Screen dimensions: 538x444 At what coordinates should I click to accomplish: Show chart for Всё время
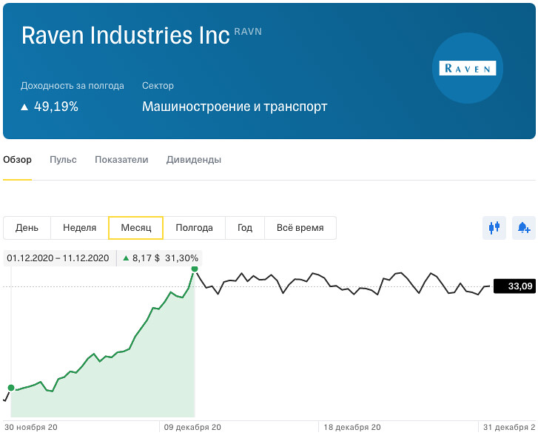coord(300,228)
